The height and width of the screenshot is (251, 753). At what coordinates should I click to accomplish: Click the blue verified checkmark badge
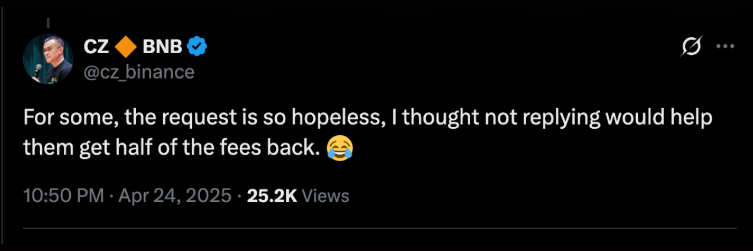click(x=197, y=47)
